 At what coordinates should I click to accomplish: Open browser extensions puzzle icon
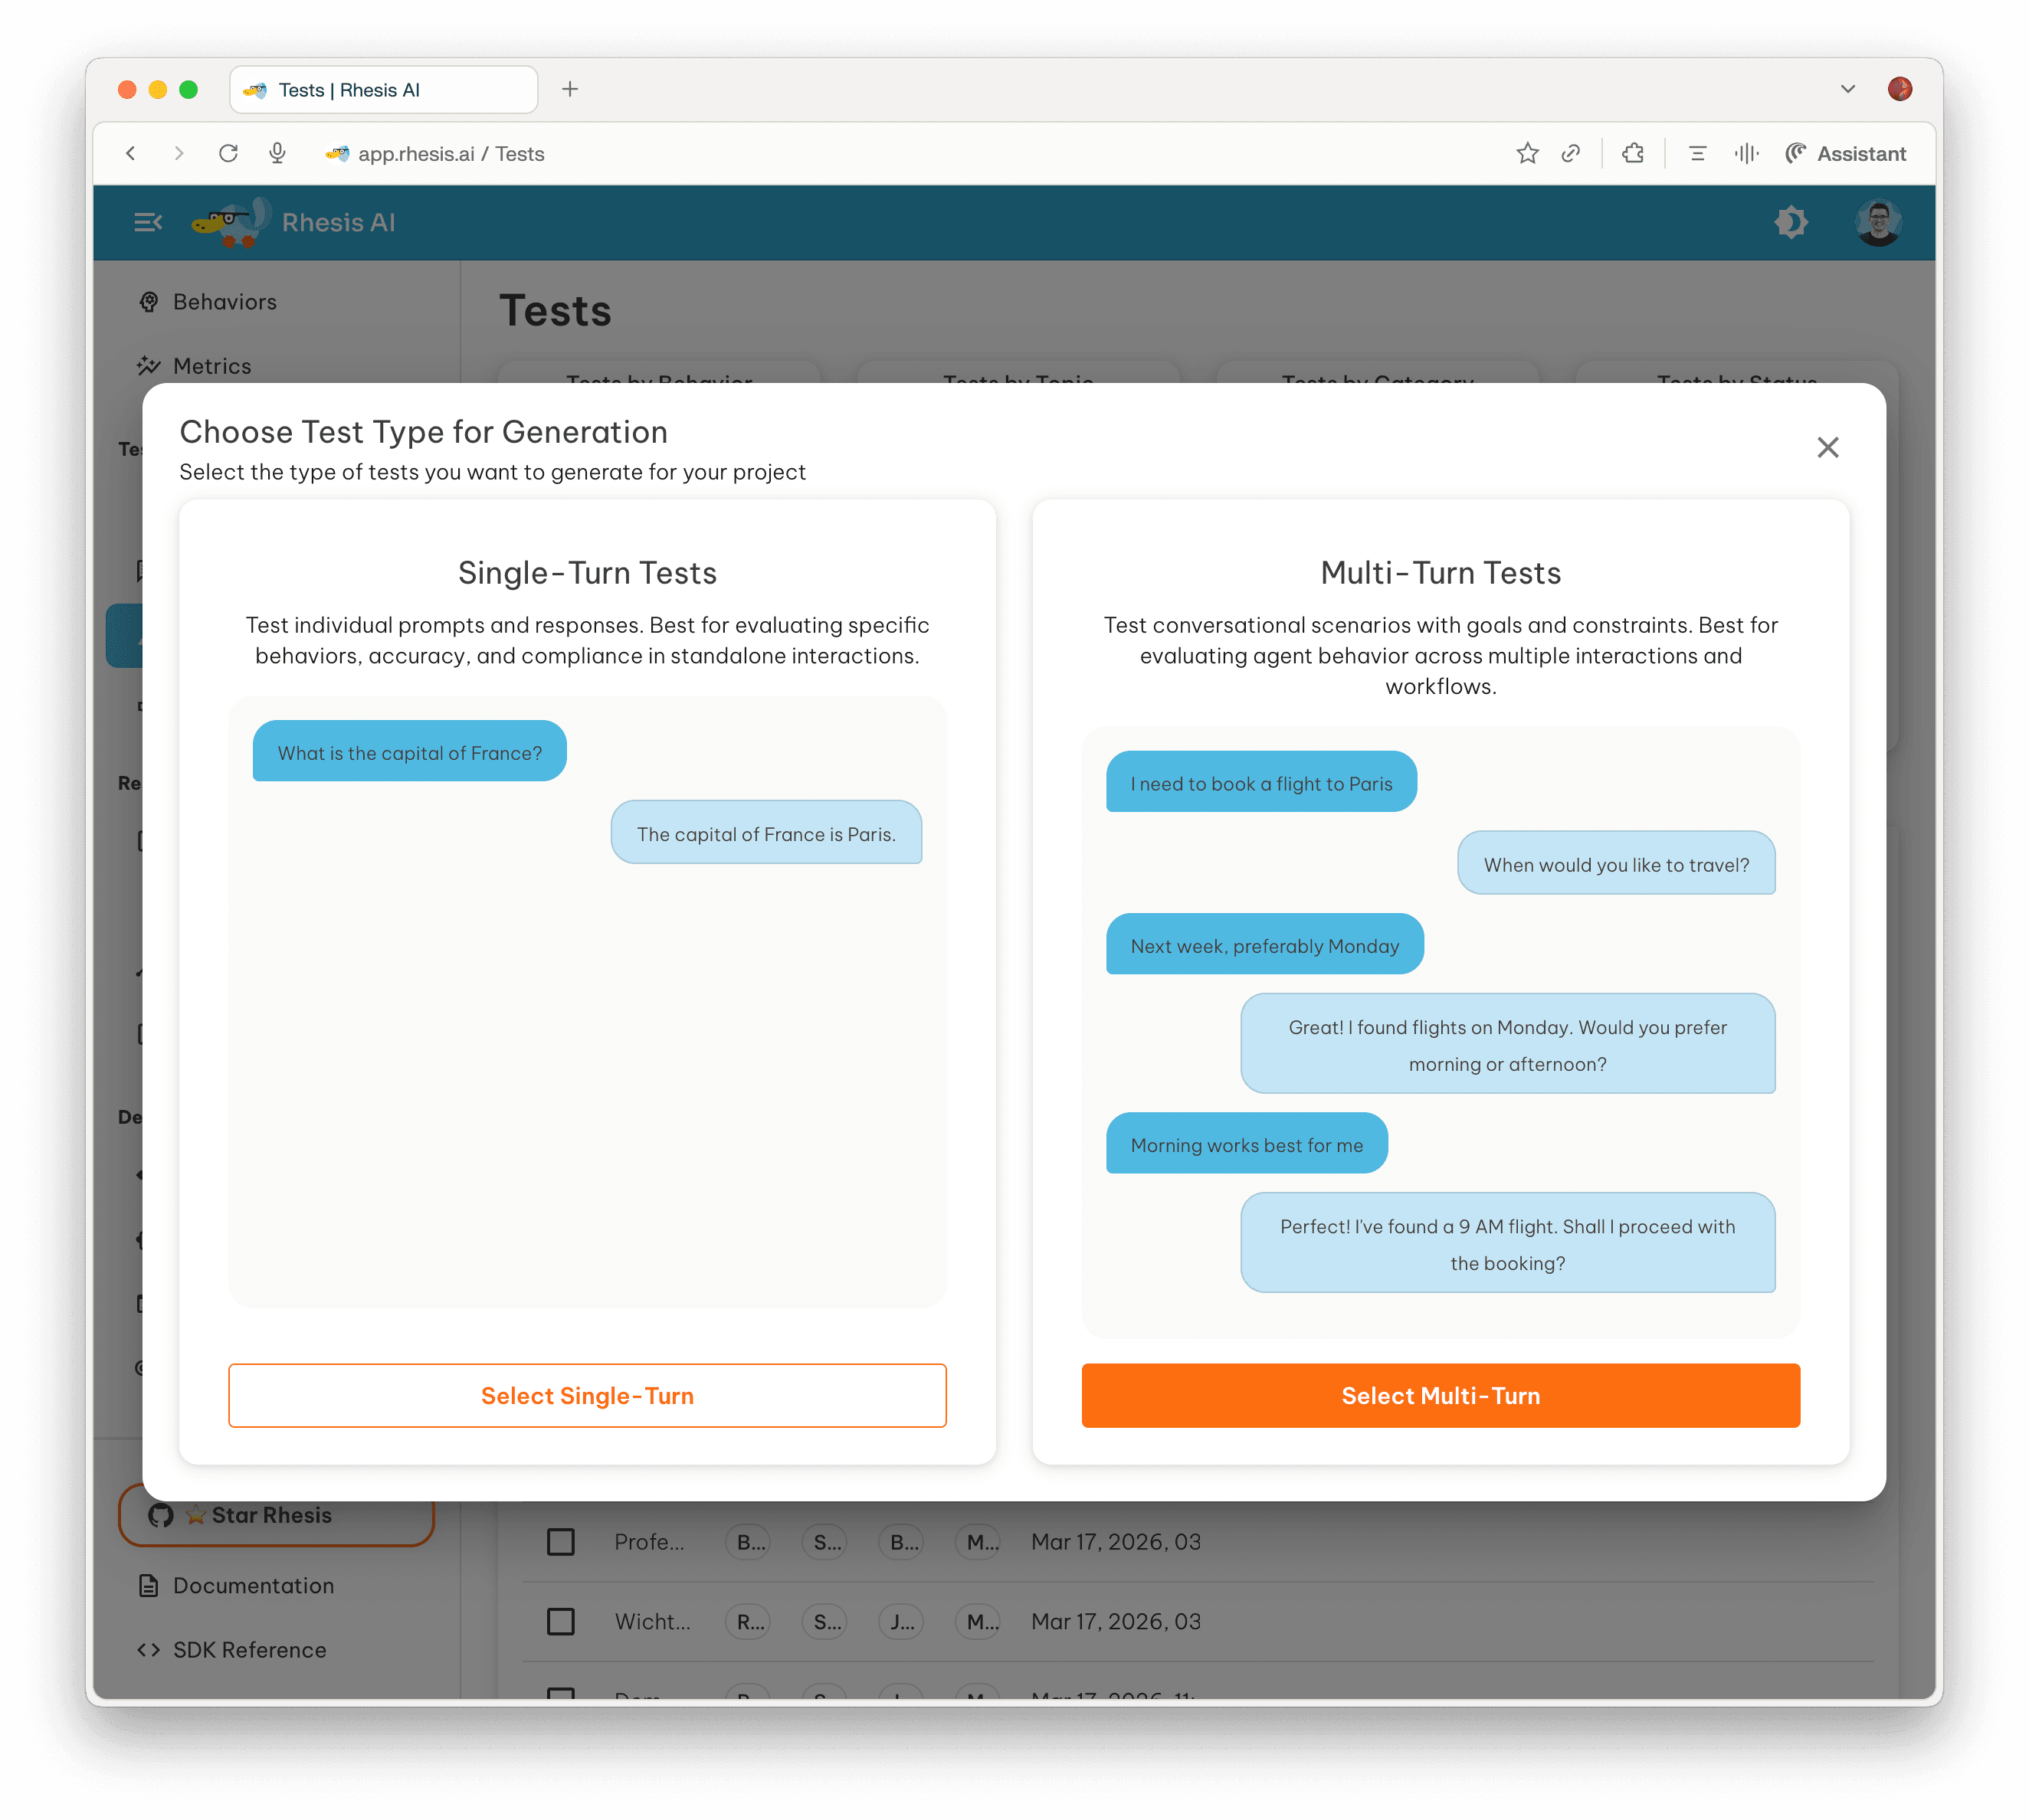tap(1633, 153)
